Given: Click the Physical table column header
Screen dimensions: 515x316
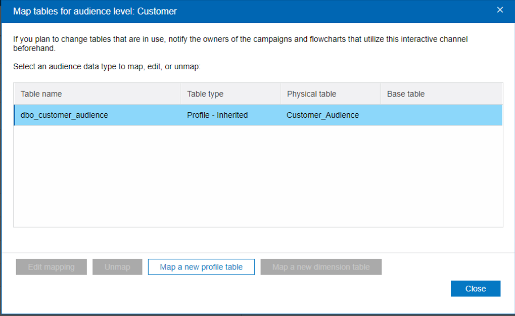Looking at the screenshot, I should pyautogui.click(x=311, y=94).
